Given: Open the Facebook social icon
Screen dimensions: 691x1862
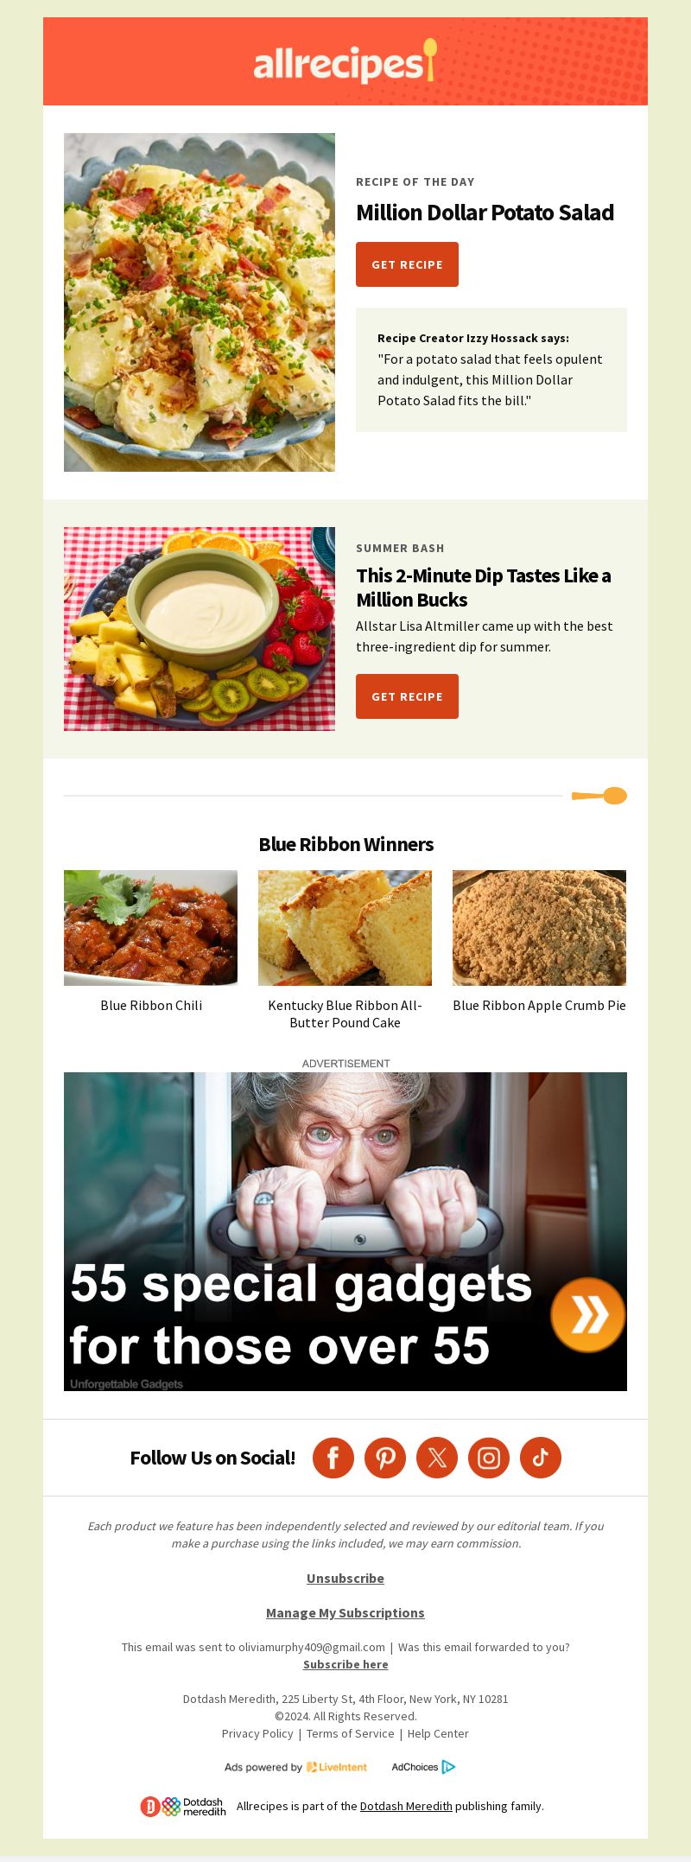Looking at the screenshot, I should click(333, 1458).
